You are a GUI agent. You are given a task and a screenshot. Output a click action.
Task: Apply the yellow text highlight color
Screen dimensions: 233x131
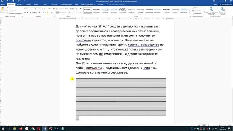(x=48, y=13)
